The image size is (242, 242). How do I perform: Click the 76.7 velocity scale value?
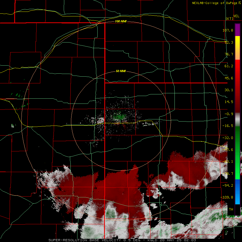(229, 54)
